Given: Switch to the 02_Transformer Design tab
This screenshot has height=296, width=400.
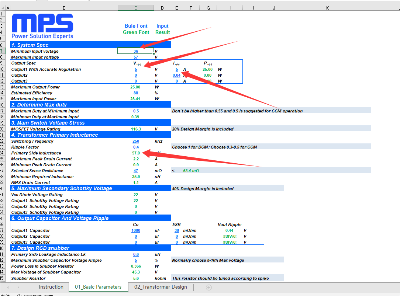Looking at the screenshot, I should pyautogui.click(x=161, y=287).
